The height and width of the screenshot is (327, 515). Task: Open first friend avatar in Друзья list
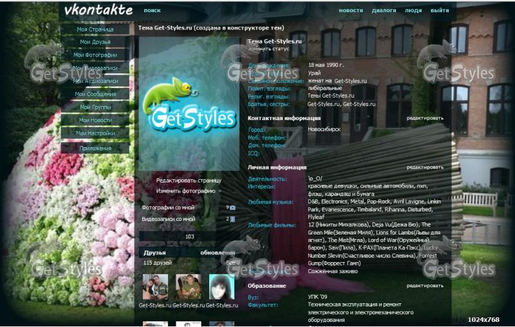pos(155,287)
